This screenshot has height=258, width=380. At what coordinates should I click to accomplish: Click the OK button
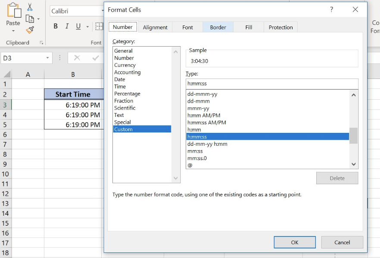tap(295, 242)
